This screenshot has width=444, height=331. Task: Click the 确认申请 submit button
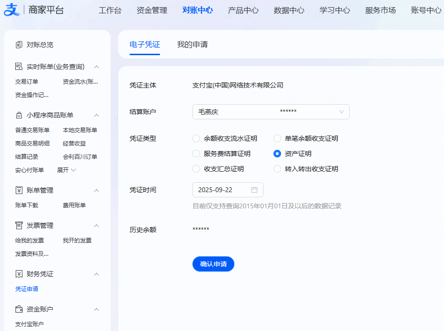click(x=213, y=264)
